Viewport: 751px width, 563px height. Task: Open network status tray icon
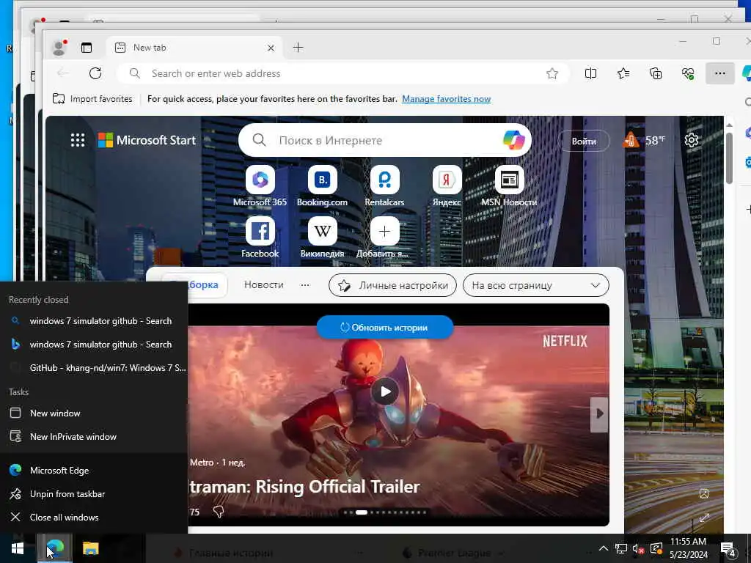(621, 548)
